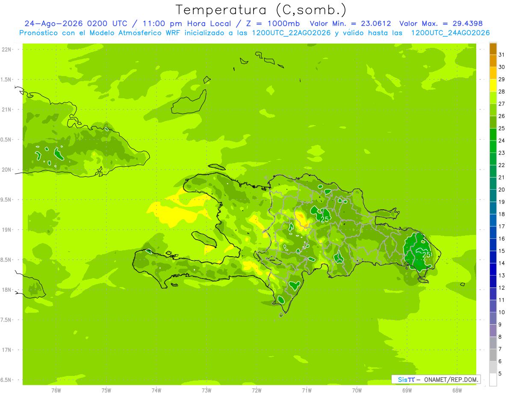Image resolution: width=513 pixels, height=396 pixels.
Task: Click the "SisTT – ONAMET/REP.DOM." credit label
Action: (x=436, y=379)
